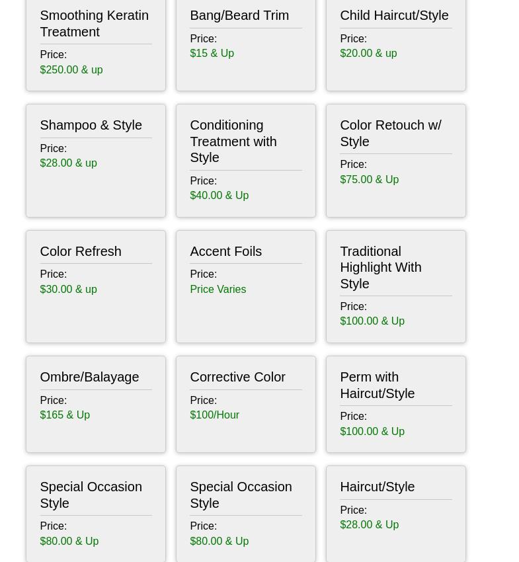Click the $40.00 & Up price
Screen dimensions: 519x562
coord(219,196)
